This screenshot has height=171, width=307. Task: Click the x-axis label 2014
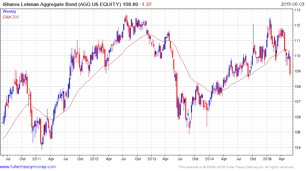click(210, 159)
